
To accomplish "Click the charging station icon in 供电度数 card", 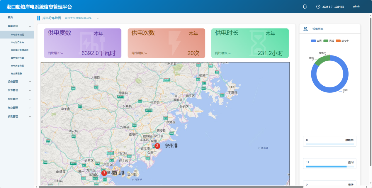I will click(x=93, y=44).
